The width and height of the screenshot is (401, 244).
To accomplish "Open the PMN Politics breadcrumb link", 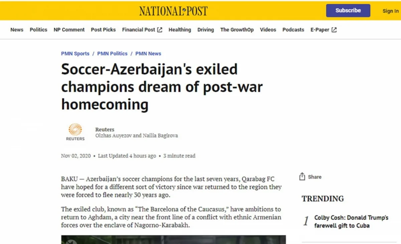I will 112,53.
